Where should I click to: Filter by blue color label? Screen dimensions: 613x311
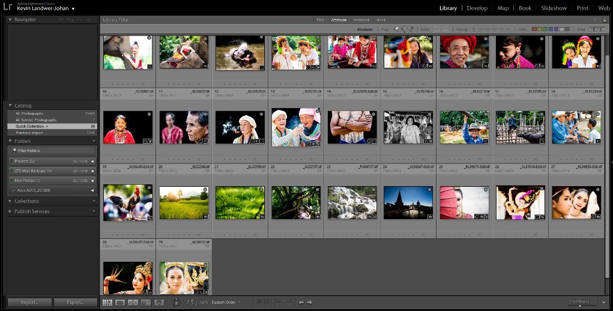(x=551, y=29)
